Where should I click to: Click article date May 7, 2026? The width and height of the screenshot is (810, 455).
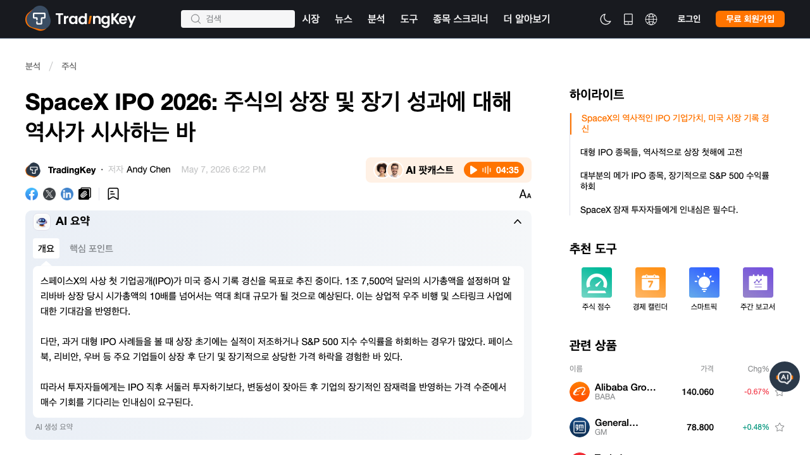[x=223, y=169]
